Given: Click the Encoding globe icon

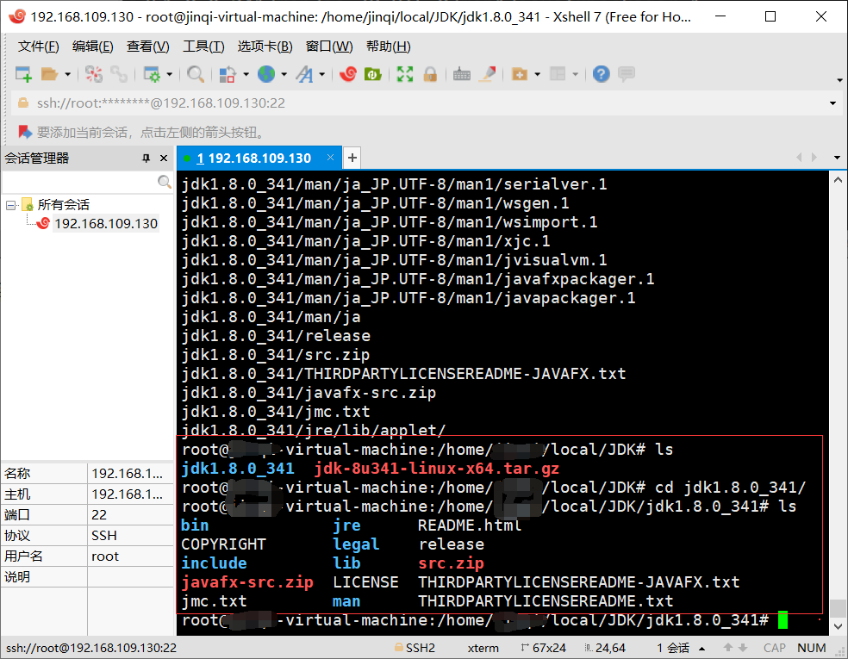Looking at the screenshot, I should click(x=266, y=74).
